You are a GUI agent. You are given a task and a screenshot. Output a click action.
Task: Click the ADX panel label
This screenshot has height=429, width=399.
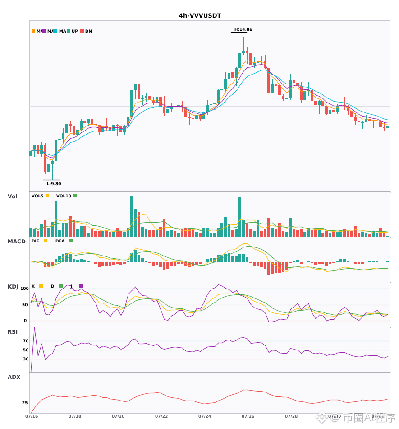14,377
